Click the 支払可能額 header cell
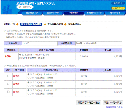This screenshot has width=127, height=110. pyautogui.click(x=66, y=43)
